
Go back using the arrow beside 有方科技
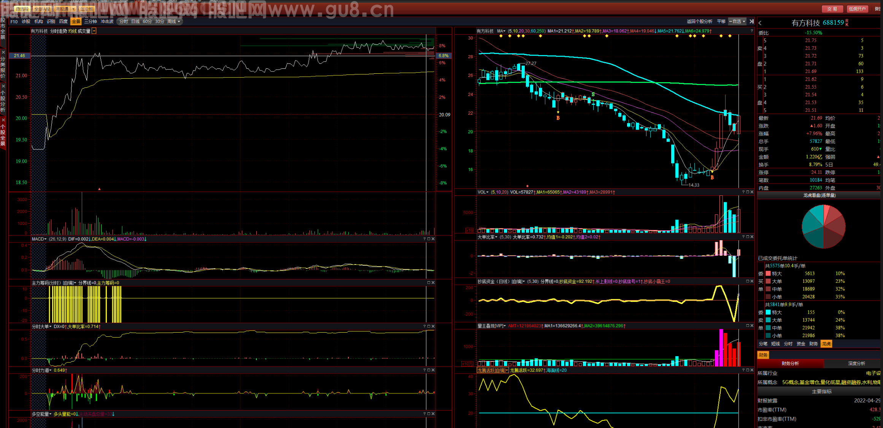click(760, 23)
